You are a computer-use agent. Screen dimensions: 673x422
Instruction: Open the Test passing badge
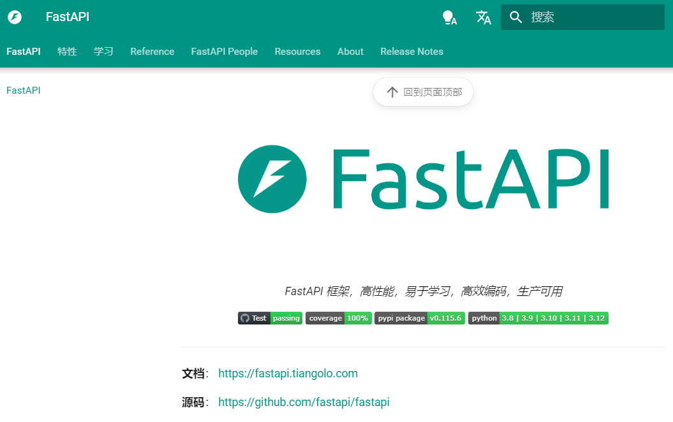270,318
